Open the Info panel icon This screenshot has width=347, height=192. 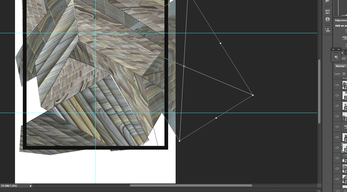point(327,19)
